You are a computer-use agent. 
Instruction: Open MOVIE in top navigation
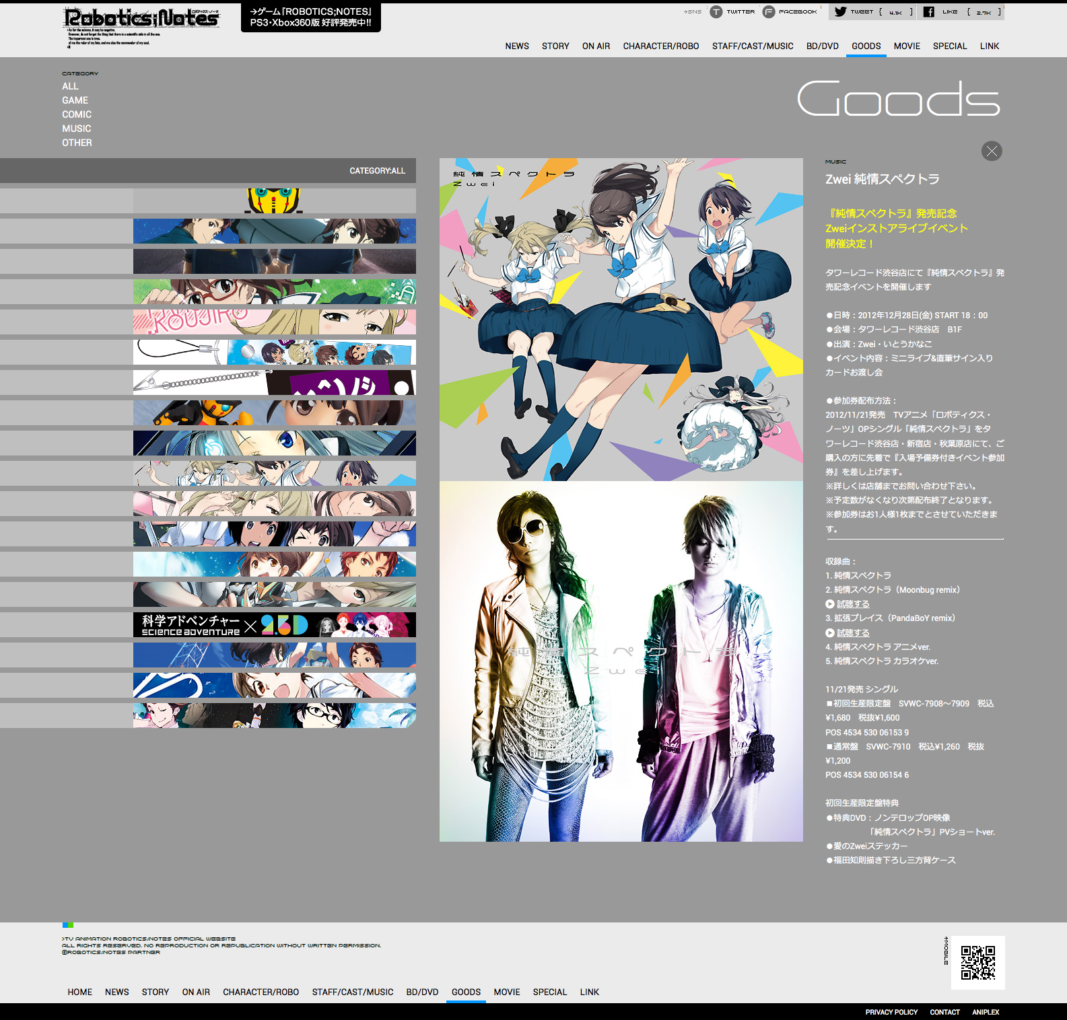(907, 46)
